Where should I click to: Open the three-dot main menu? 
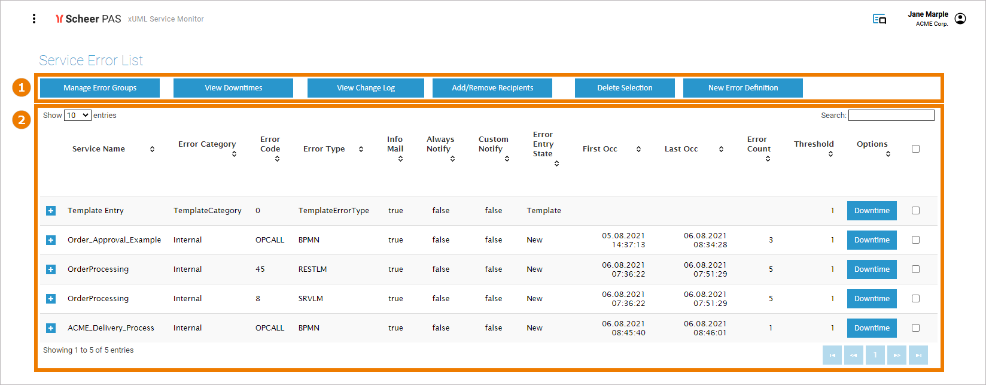tap(34, 19)
